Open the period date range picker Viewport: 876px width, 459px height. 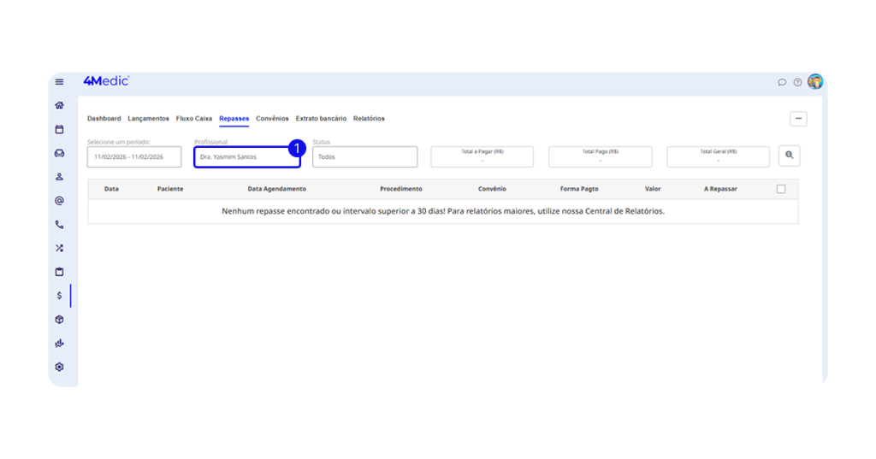tap(134, 157)
